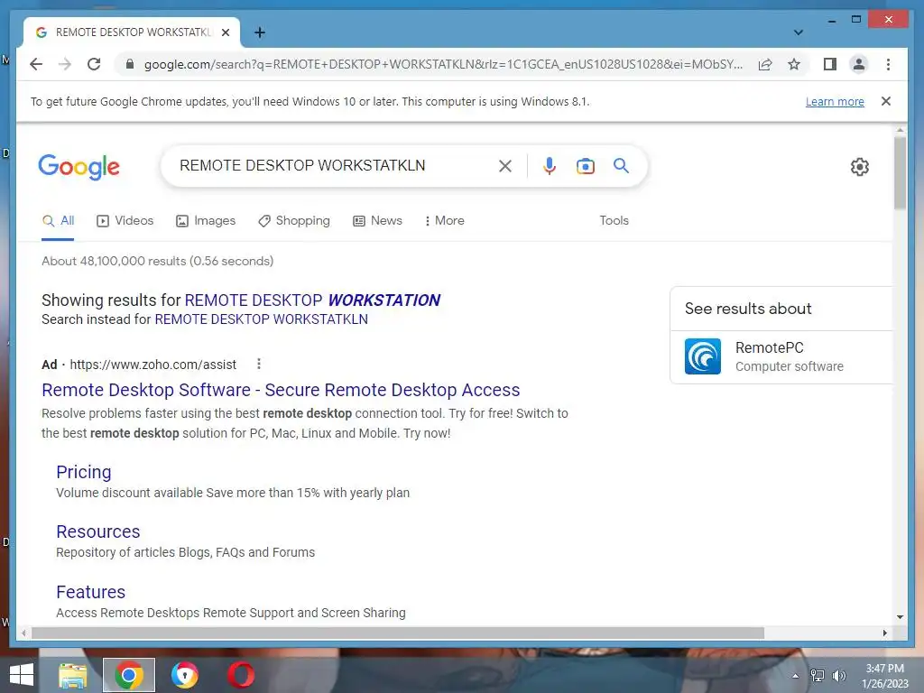Open the tab search dropdown chevron
The width and height of the screenshot is (924, 693).
799,32
